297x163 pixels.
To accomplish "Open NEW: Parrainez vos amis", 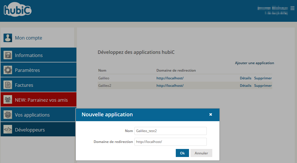I will (38, 99).
